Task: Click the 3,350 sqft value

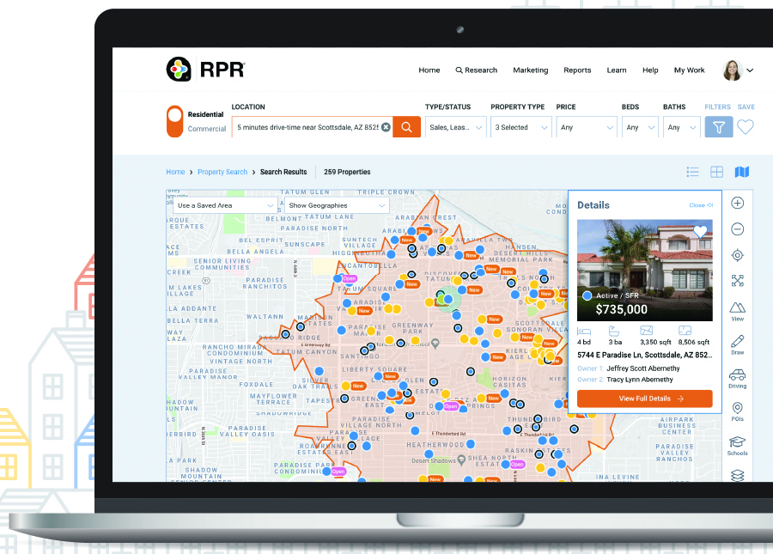Action: pyautogui.click(x=655, y=342)
